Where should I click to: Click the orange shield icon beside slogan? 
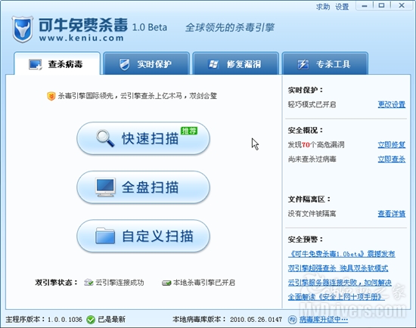pyautogui.click(x=51, y=96)
